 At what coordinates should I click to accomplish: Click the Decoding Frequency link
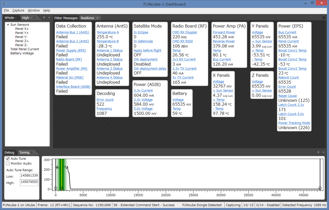(104, 109)
